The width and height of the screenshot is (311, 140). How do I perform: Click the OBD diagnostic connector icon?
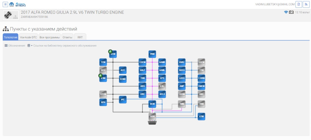pyautogui.click(x=152, y=123)
